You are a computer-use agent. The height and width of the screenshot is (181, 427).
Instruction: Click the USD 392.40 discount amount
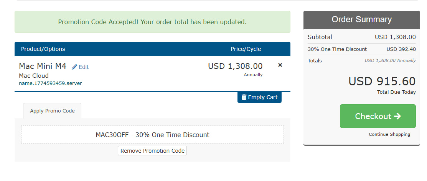pos(401,49)
